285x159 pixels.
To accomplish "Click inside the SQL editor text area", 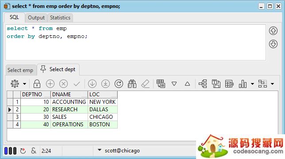I will coord(135,42).
